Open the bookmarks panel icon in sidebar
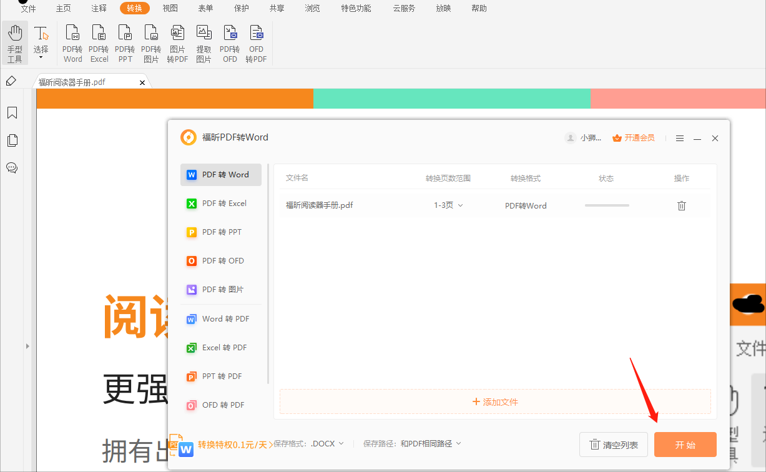766x472 pixels. tap(12, 112)
